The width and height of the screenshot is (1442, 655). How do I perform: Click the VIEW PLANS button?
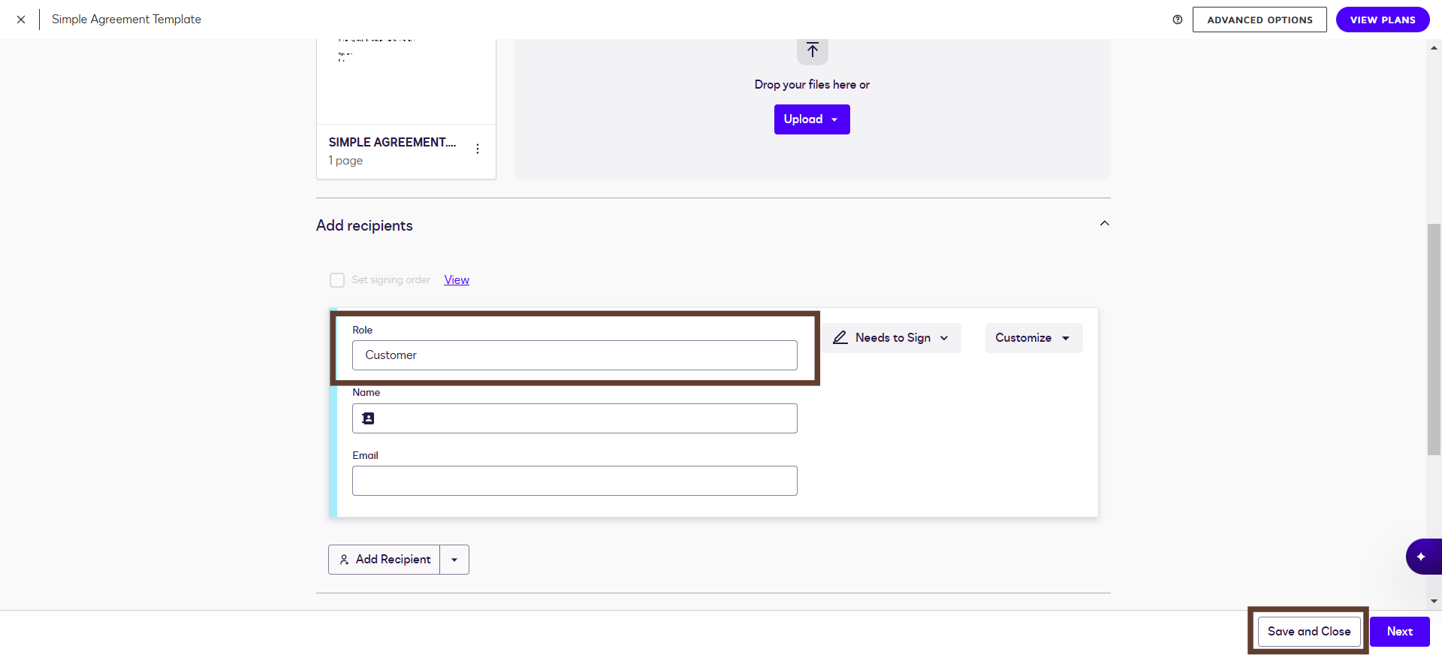coord(1382,20)
